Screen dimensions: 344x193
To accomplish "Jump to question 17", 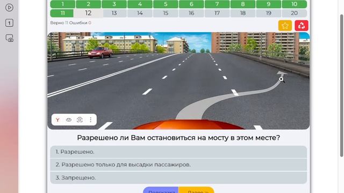I will click(217, 13).
